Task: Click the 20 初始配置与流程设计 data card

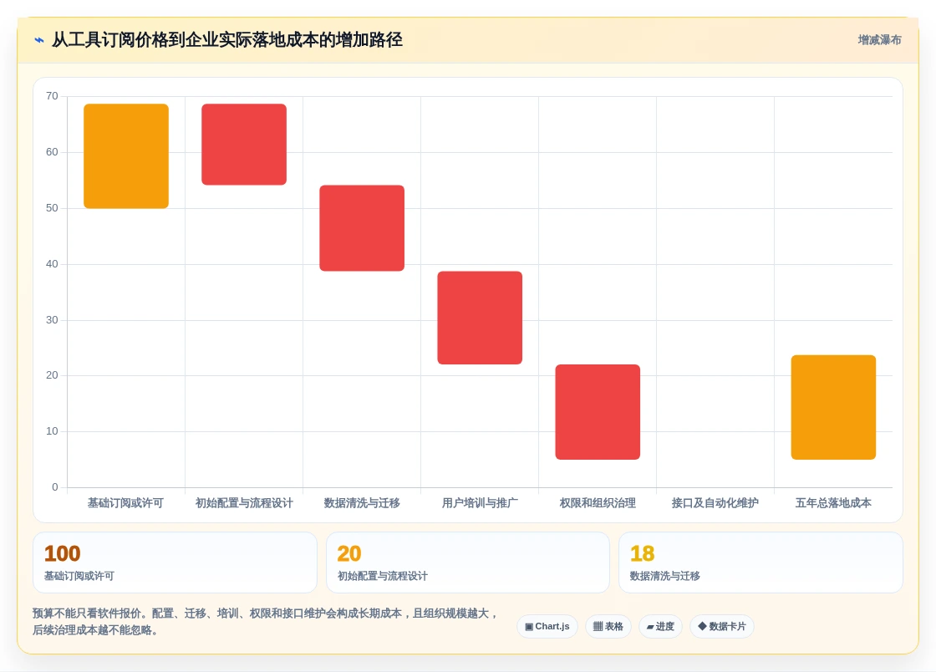Action: (468, 563)
